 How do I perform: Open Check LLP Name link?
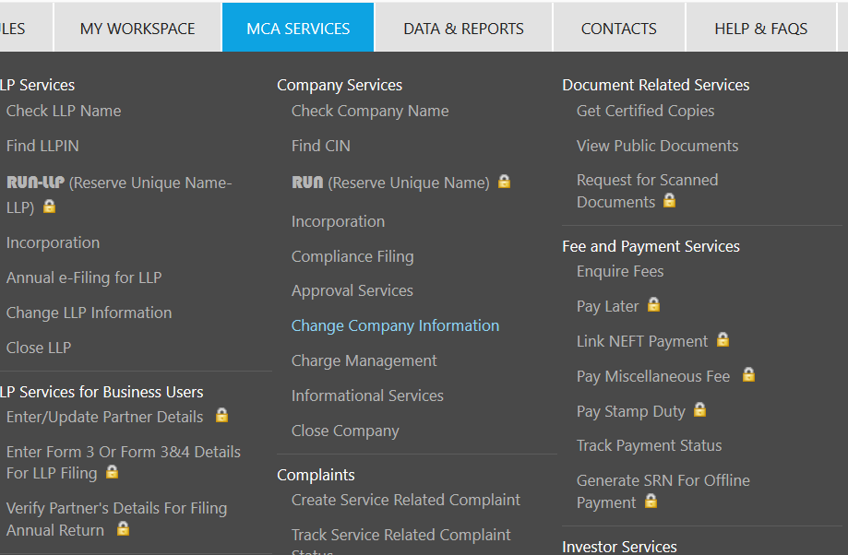tap(64, 111)
